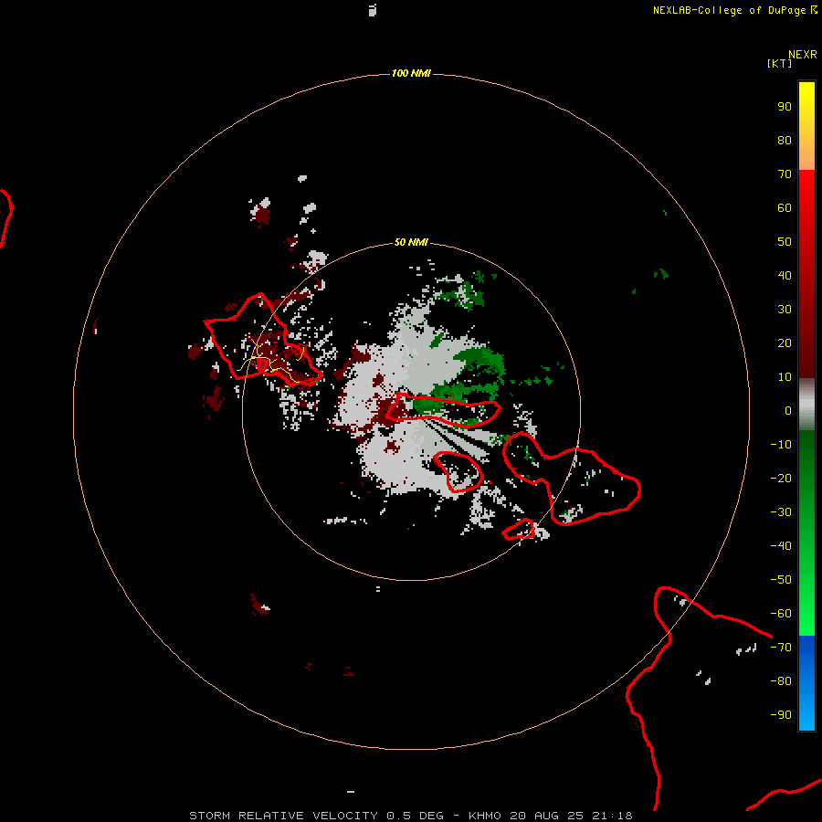Screen dimensions: 822x822
Task: Click the 20 value on the velocity scale
Action: pos(785,343)
